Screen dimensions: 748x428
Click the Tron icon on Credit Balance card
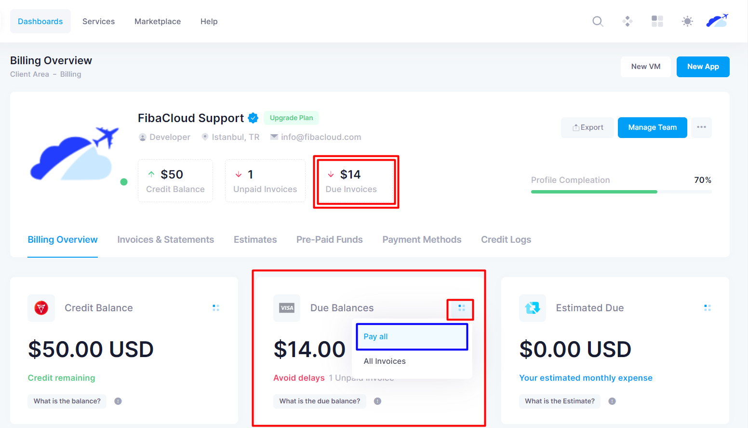(41, 308)
